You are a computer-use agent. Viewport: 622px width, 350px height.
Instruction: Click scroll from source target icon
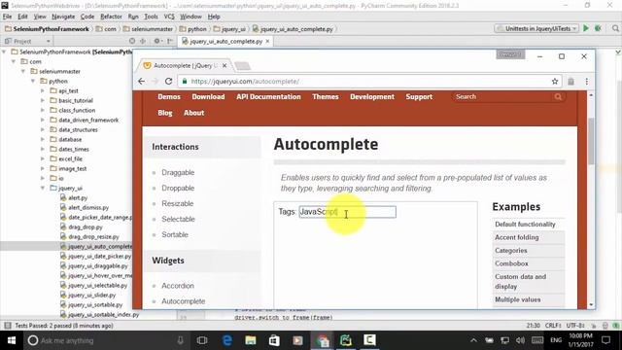coord(132,41)
